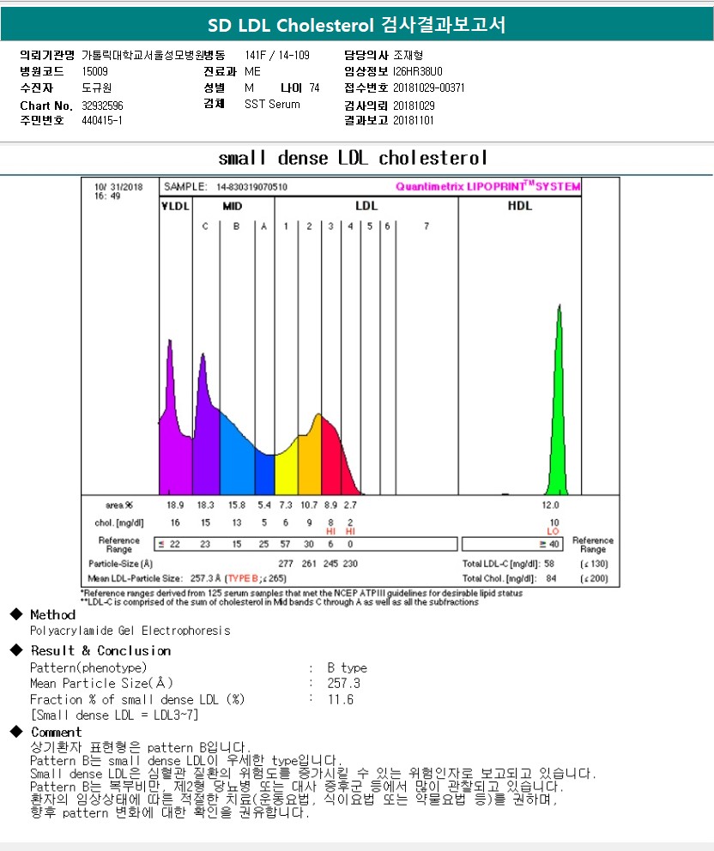Viewport: 714px width, 851px height.
Task: Click the 'Method' section heading
Action: point(52,615)
